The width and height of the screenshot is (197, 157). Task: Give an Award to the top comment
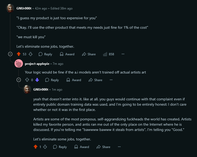coord(67,54)
